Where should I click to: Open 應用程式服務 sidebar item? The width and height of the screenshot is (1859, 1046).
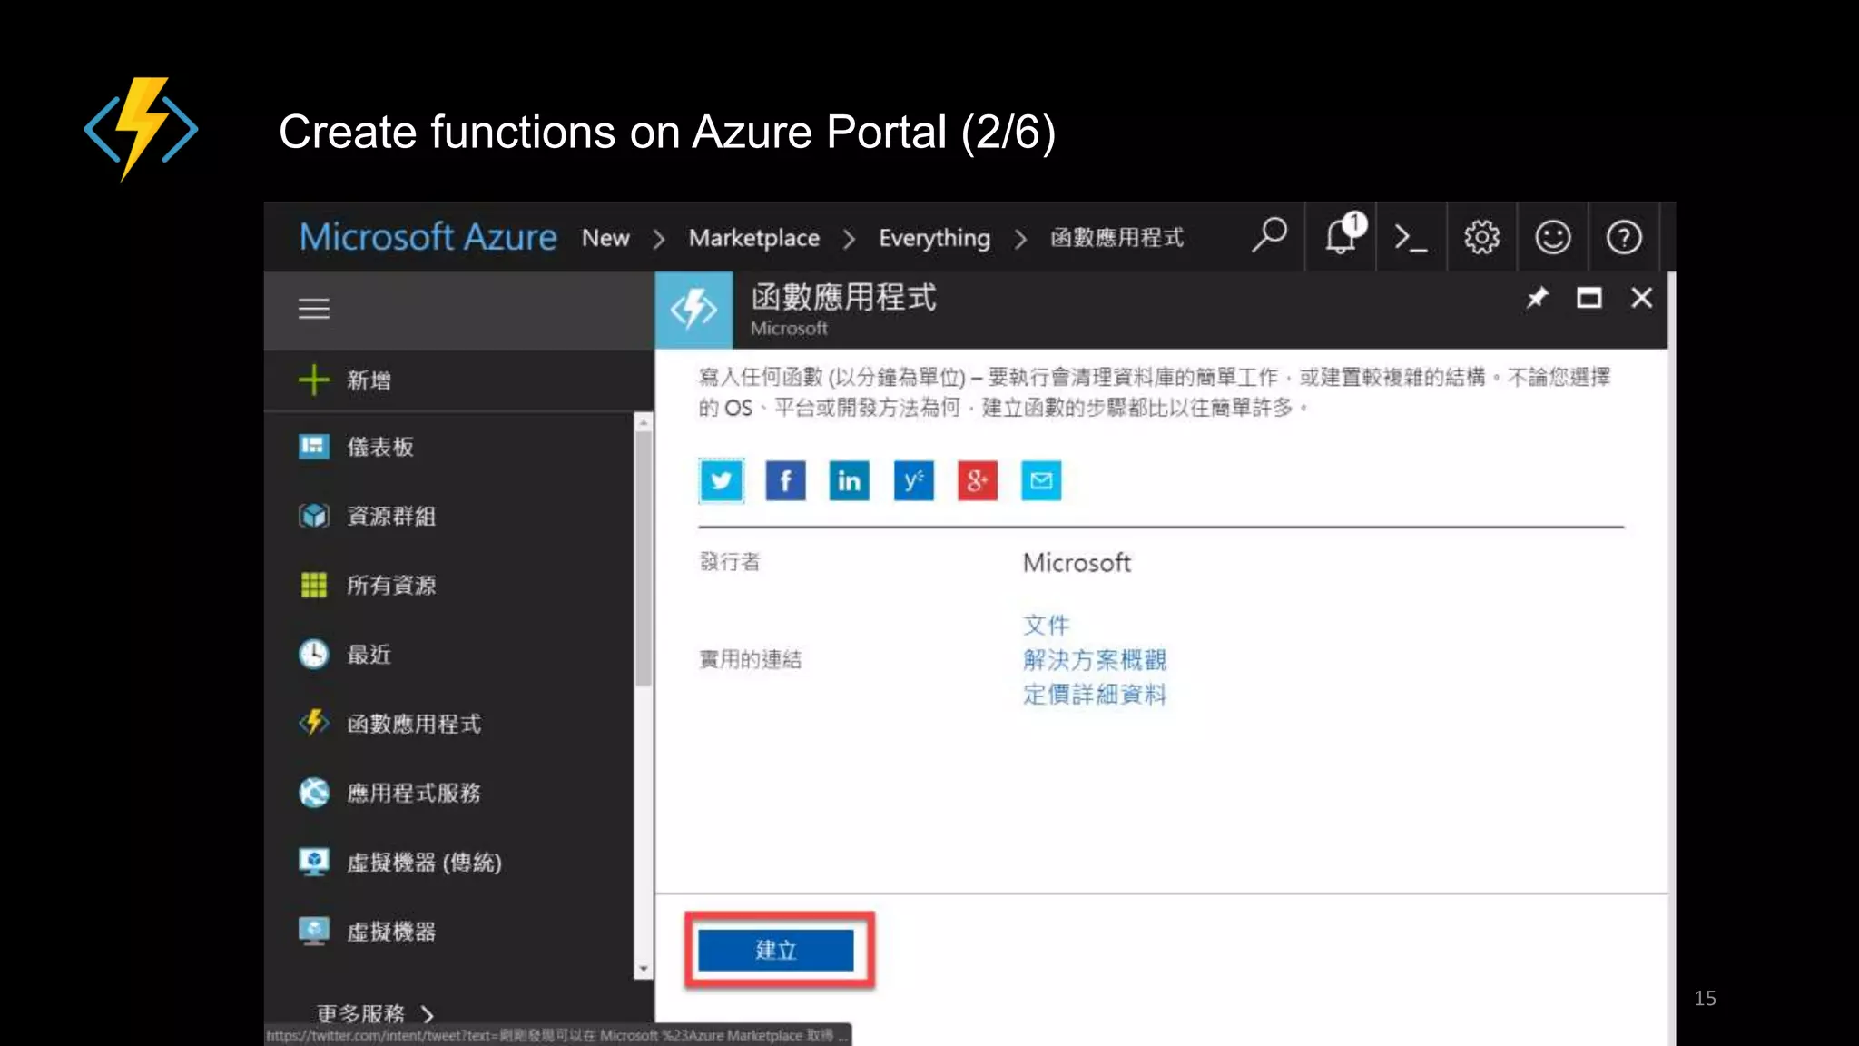(414, 793)
